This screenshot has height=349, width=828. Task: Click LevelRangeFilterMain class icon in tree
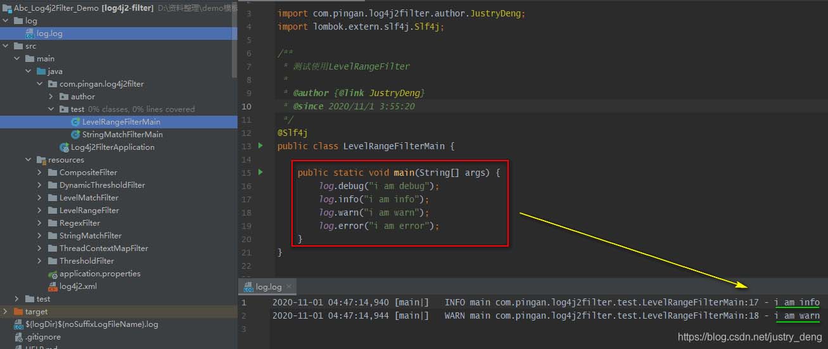click(x=76, y=122)
